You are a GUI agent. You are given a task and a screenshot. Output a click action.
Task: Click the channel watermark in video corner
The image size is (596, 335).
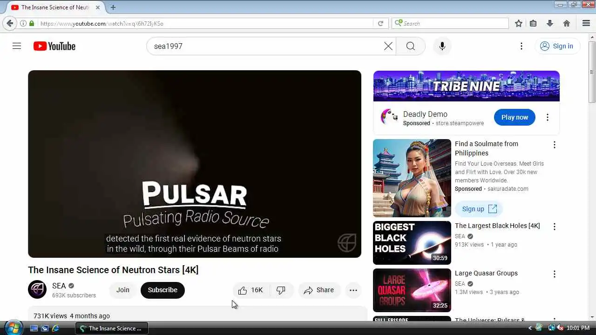pyautogui.click(x=347, y=242)
